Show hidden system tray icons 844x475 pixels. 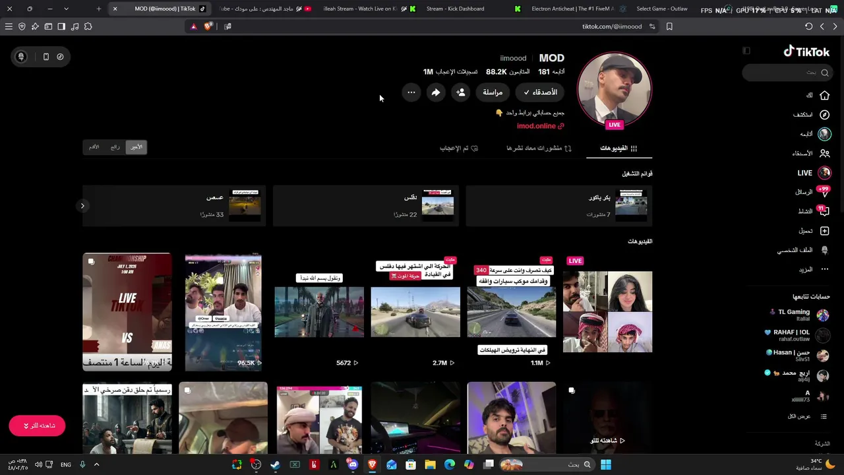96,464
